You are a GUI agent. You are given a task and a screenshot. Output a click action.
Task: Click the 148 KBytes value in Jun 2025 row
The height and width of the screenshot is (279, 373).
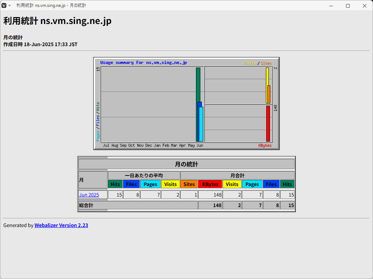point(210,195)
